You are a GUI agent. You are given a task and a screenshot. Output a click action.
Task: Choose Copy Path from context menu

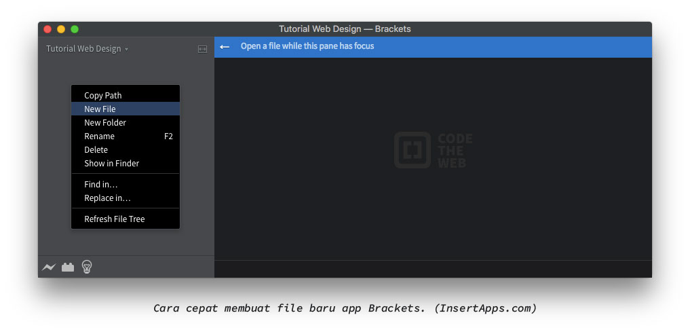[x=126, y=95]
